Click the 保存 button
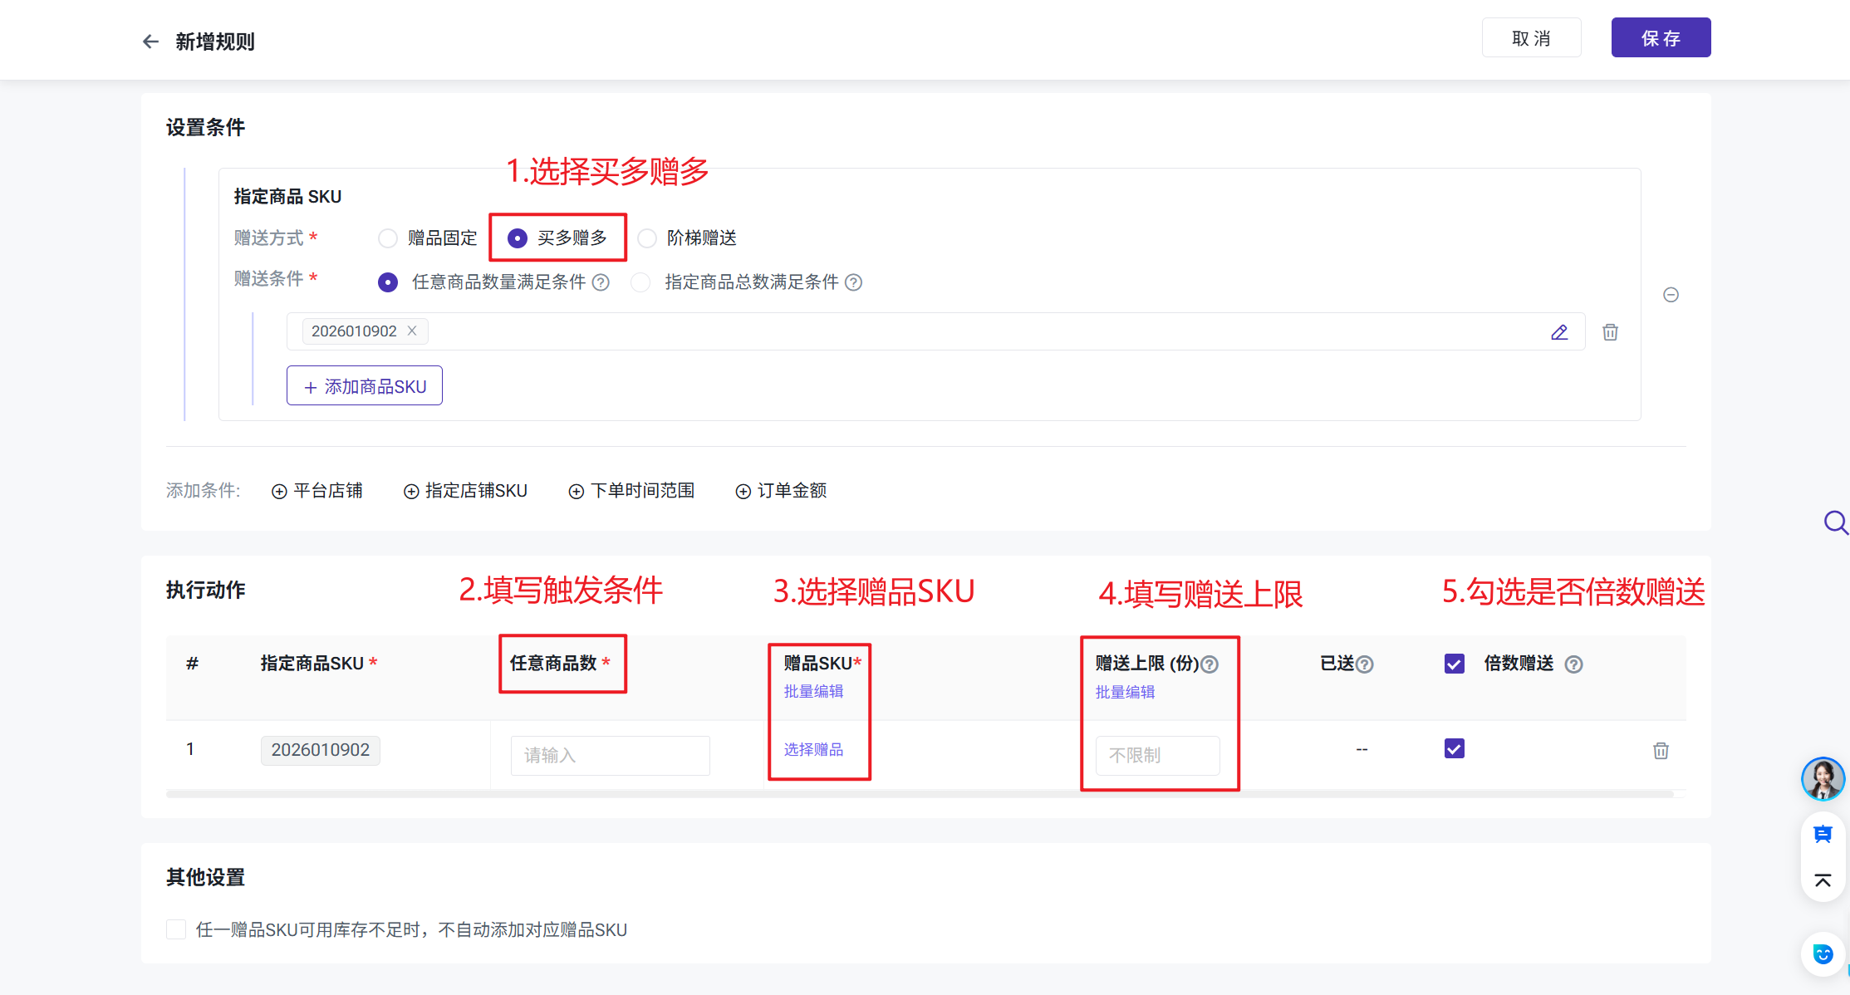This screenshot has width=1850, height=995. coord(1660,38)
